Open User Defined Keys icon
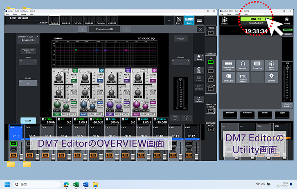This screenshot has height=189, width=297. (228, 65)
